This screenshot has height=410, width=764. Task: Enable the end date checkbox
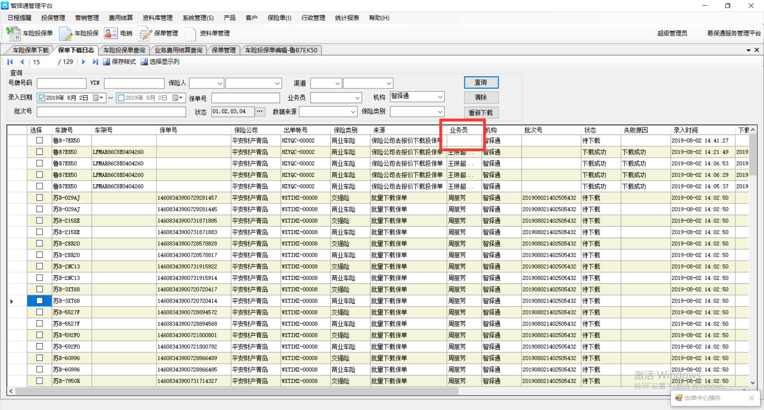coord(121,98)
